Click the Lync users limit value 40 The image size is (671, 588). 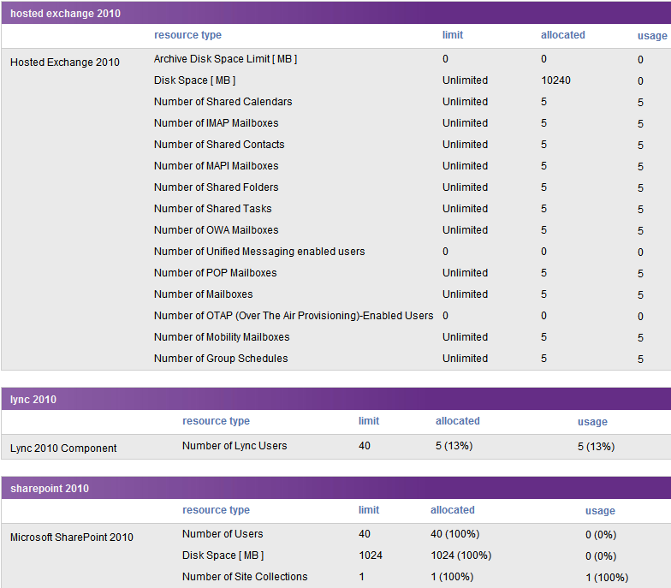click(365, 446)
